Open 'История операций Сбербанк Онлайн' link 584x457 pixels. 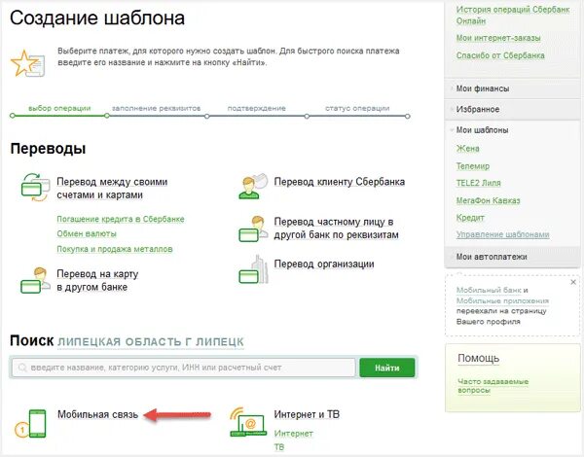tap(513, 15)
